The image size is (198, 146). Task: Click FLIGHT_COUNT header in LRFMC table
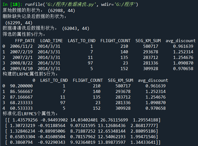click(x=88, y=80)
